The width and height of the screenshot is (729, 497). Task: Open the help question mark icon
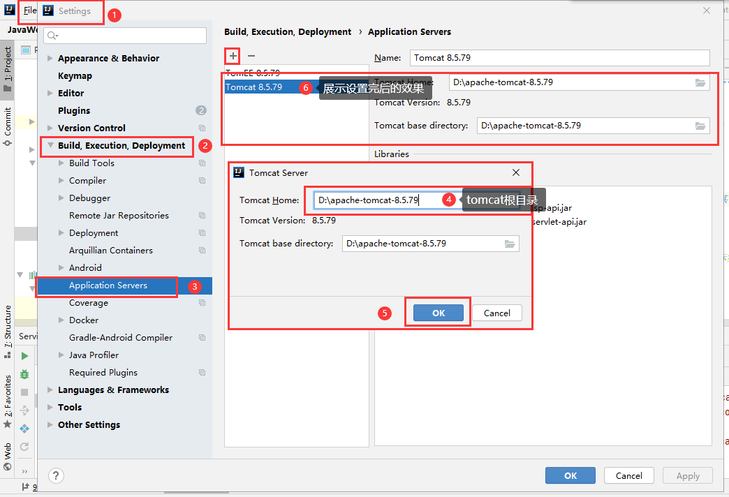[56, 475]
